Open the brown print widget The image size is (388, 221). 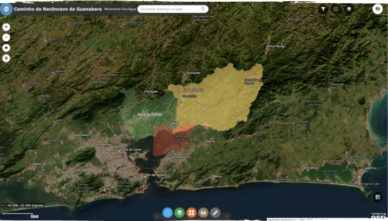click(x=203, y=213)
